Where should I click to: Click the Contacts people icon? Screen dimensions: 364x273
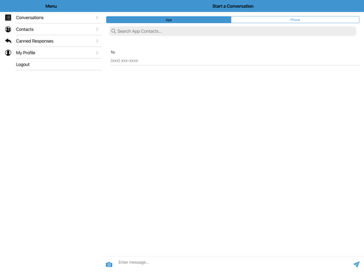click(8, 29)
